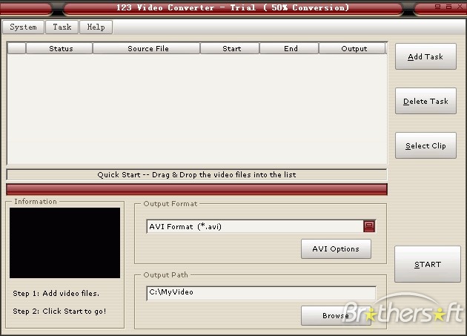Click the End column header
The height and width of the screenshot is (336, 467).
tap(289, 49)
